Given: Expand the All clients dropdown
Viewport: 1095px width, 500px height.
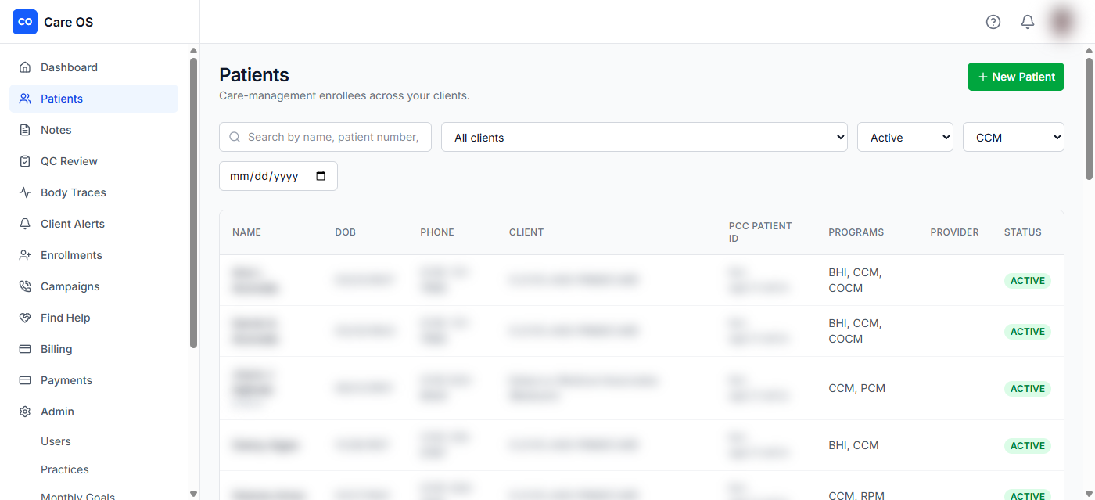Looking at the screenshot, I should tap(644, 137).
